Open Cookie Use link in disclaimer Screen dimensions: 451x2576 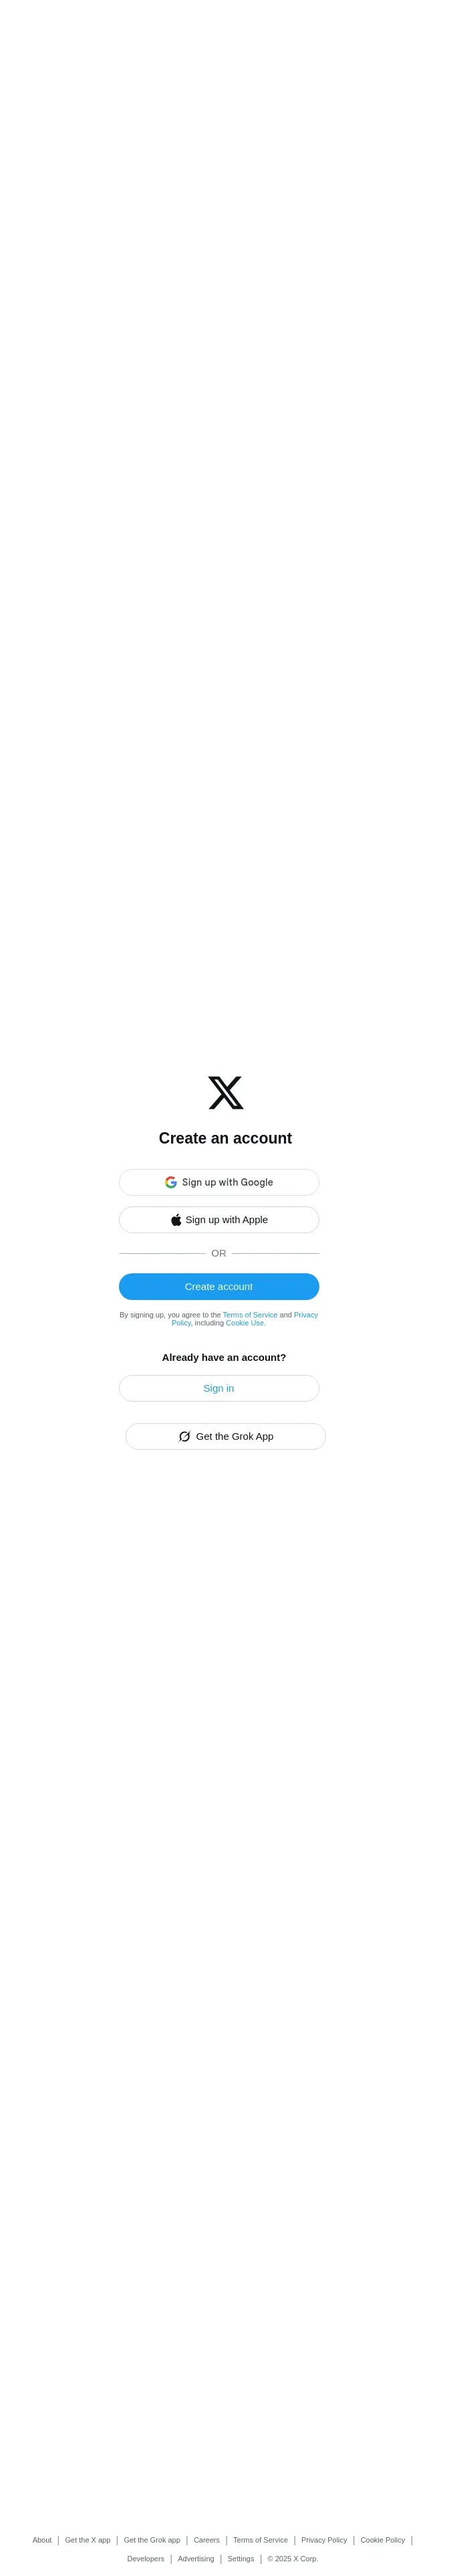click(x=245, y=1323)
